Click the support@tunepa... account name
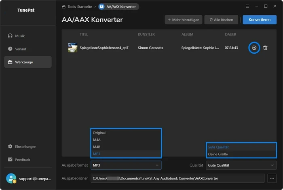 [x=35, y=179]
